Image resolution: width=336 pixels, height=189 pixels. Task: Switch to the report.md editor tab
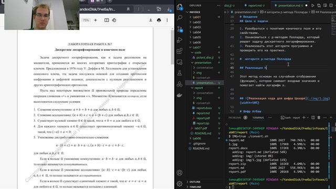tap(255, 5)
